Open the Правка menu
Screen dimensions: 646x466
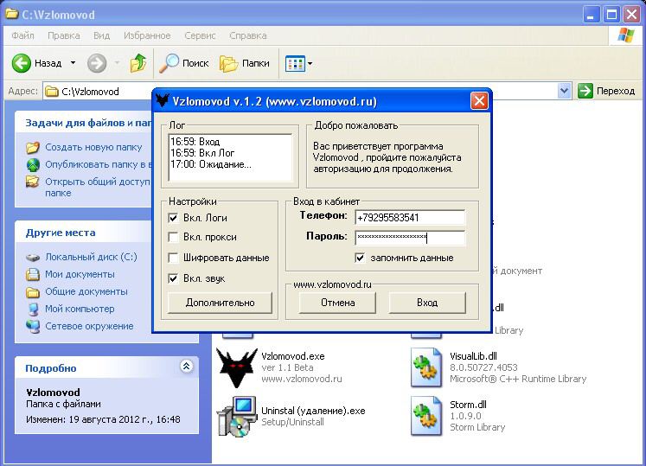tap(64, 35)
